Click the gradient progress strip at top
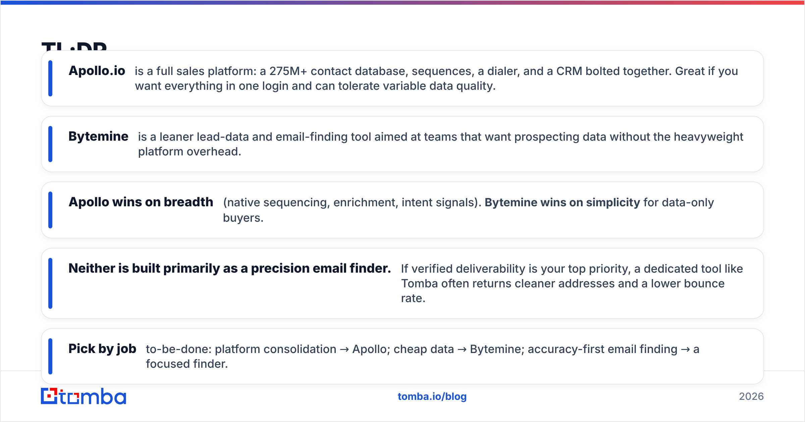Viewport: 805px width, 422px height. pos(402,2)
